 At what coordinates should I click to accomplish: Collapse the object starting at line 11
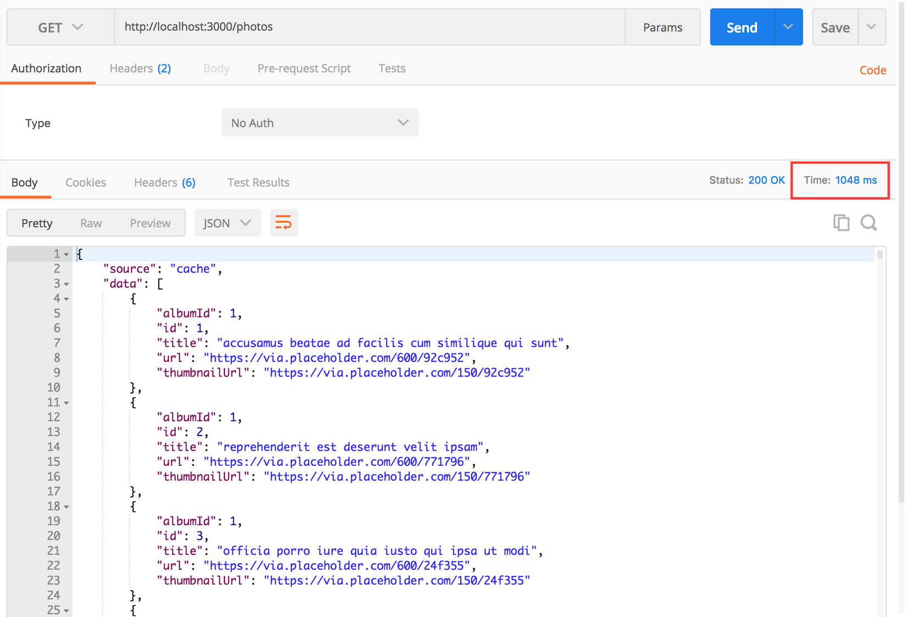[x=66, y=403]
